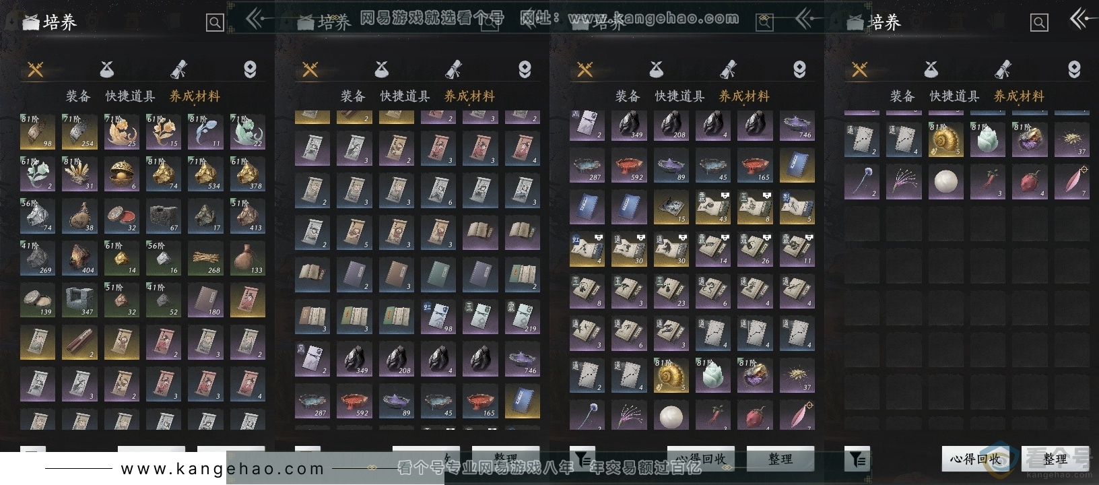This screenshot has width=1099, height=485.
Task: Select the 71阶 gold ore with count 534
Action: [x=205, y=174]
